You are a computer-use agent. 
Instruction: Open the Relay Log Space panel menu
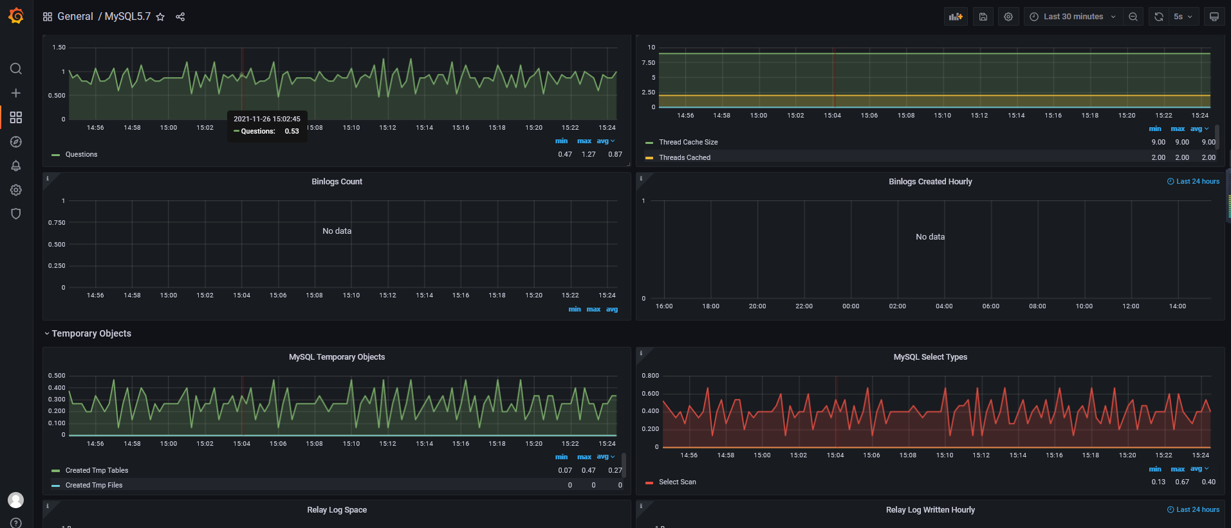tap(337, 510)
